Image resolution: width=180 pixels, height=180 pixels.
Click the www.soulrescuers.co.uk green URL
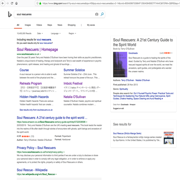point(28,54)
